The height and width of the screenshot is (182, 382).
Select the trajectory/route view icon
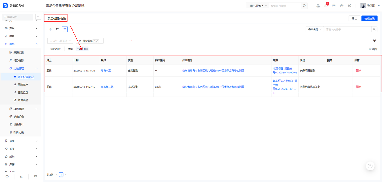pos(58,29)
